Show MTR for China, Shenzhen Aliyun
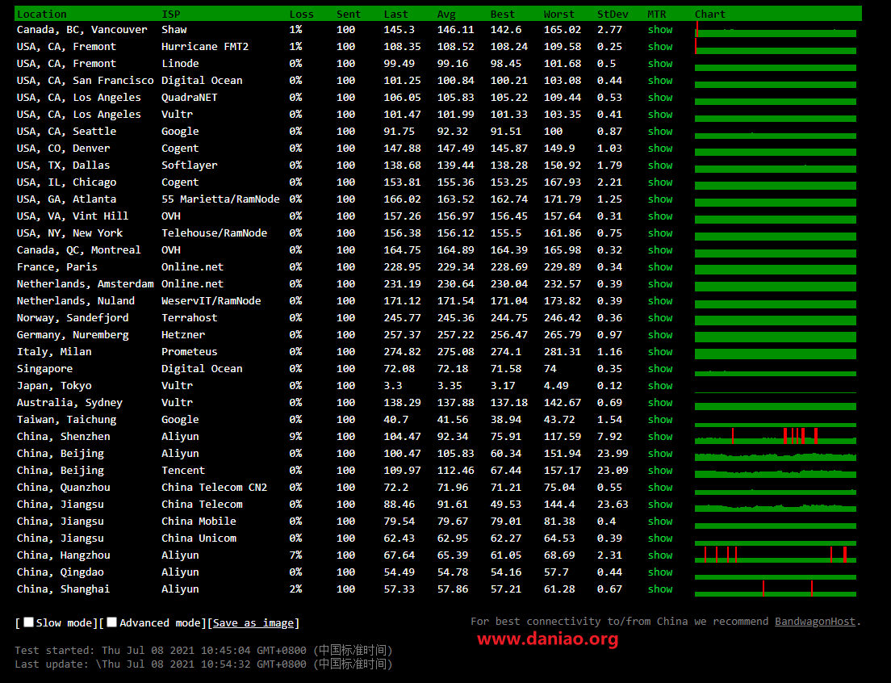Screen dimensions: 891x683 pyautogui.click(x=659, y=437)
